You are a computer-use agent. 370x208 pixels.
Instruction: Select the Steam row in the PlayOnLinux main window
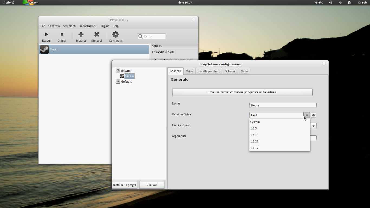[94, 49]
